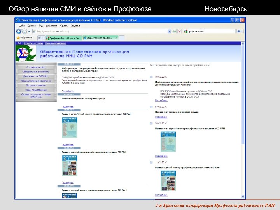Image resolution: width=280 pixels, height=210 pixels.
Task: Open Деятельность ОКП ННЦ sidebar item
Action: (36, 76)
